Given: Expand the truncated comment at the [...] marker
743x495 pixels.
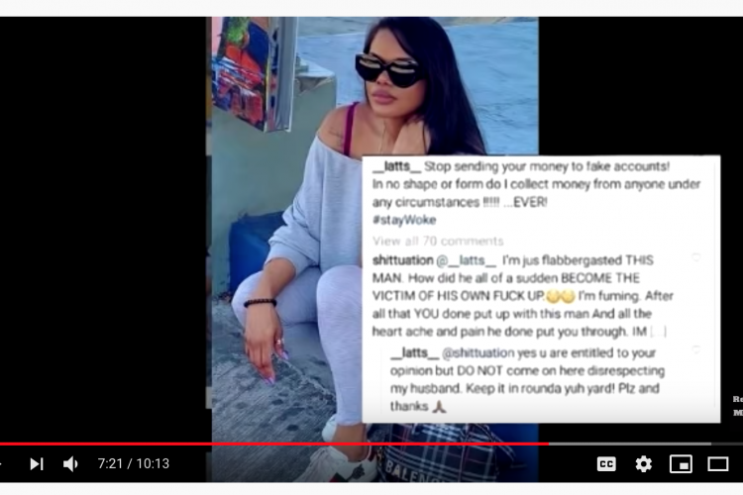Looking at the screenshot, I should point(658,332).
